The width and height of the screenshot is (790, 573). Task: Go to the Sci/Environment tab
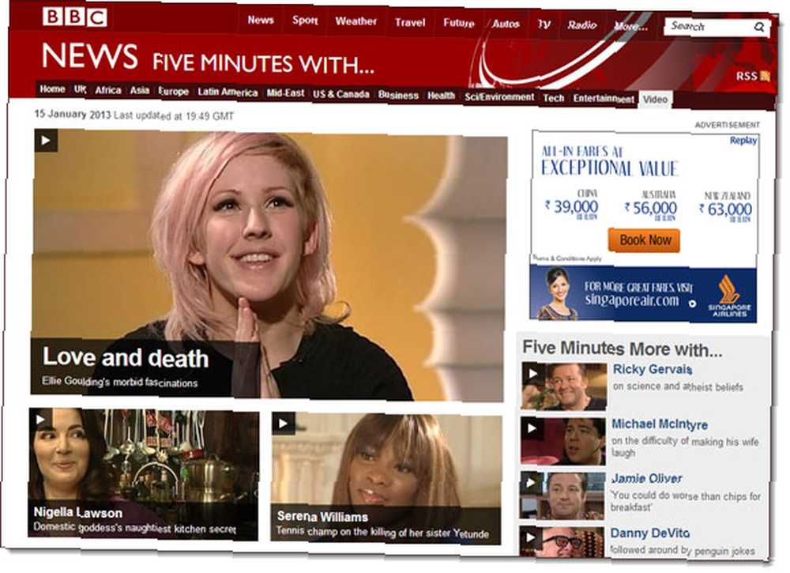click(499, 96)
